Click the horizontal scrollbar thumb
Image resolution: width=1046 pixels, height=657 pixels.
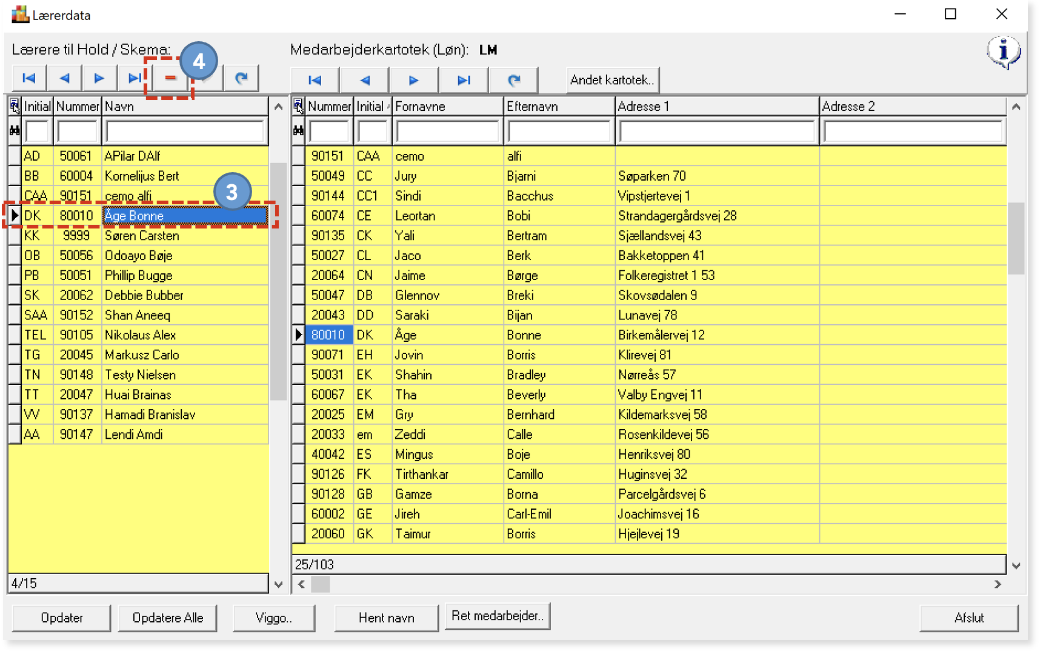pos(321,584)
